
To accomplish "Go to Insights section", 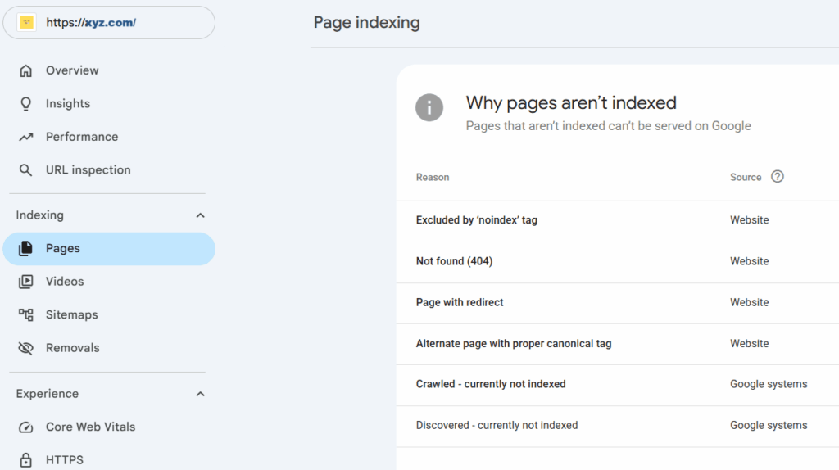I will coord(68,104).
